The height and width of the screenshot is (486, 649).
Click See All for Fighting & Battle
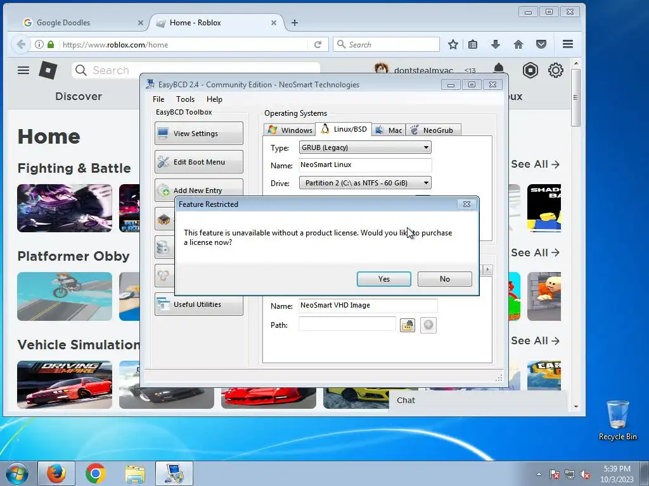pos(535,164)
